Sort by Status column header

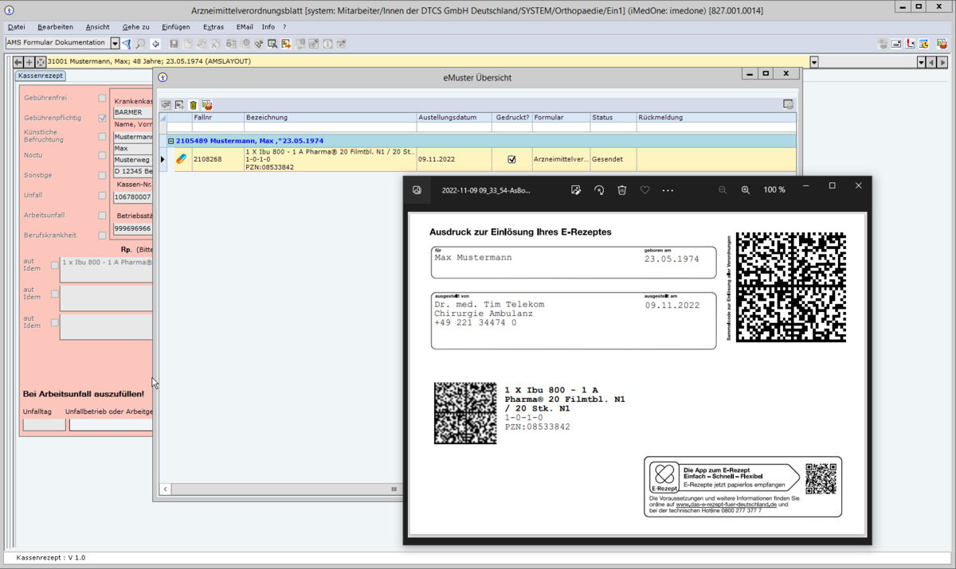point(613,118)
